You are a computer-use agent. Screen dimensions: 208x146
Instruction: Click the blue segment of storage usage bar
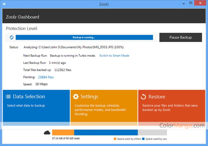click(106, 132)
